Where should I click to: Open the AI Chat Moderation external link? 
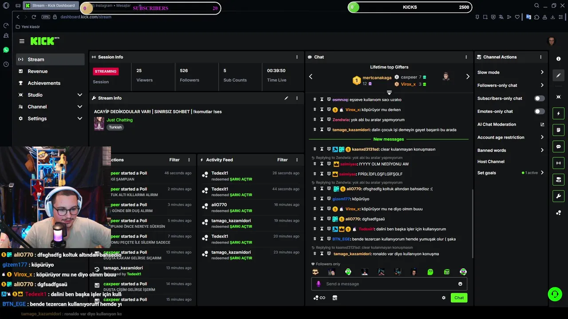(542, 124)
